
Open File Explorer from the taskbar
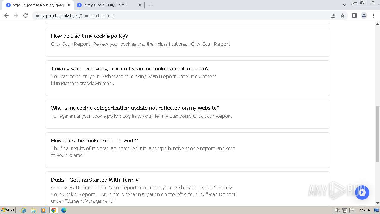pyautogui.click(x=34, y=210)
